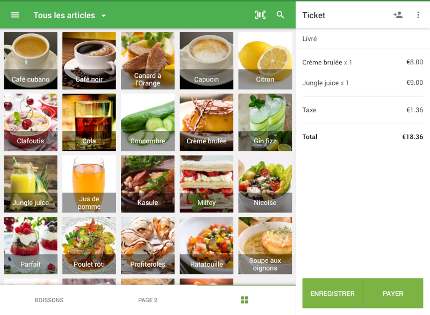Viewport: 430px width, 315px height.
Task: Open the Crème brulée x 1 ticket line
Action: [362, 62]
